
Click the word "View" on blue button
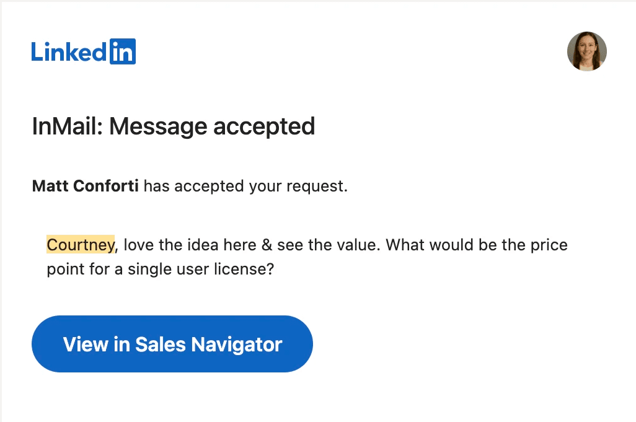tap(86, 344)
